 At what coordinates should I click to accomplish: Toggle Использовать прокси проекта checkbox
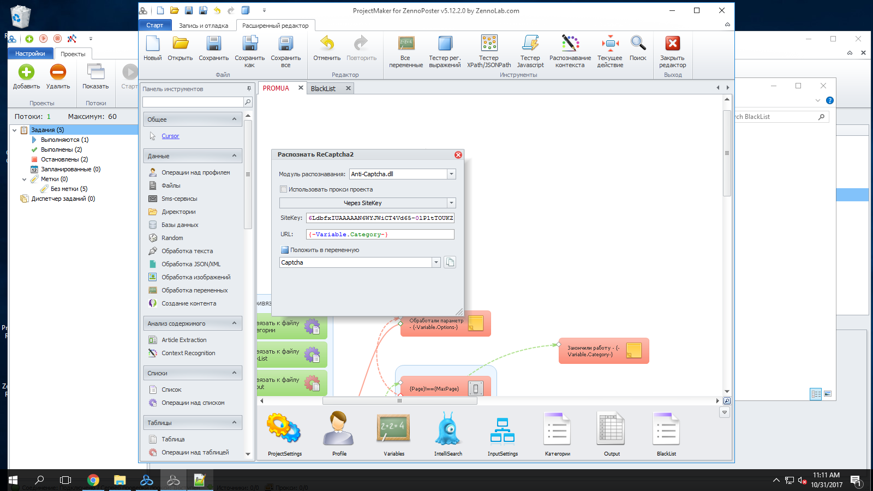click(x=283, y=189)
